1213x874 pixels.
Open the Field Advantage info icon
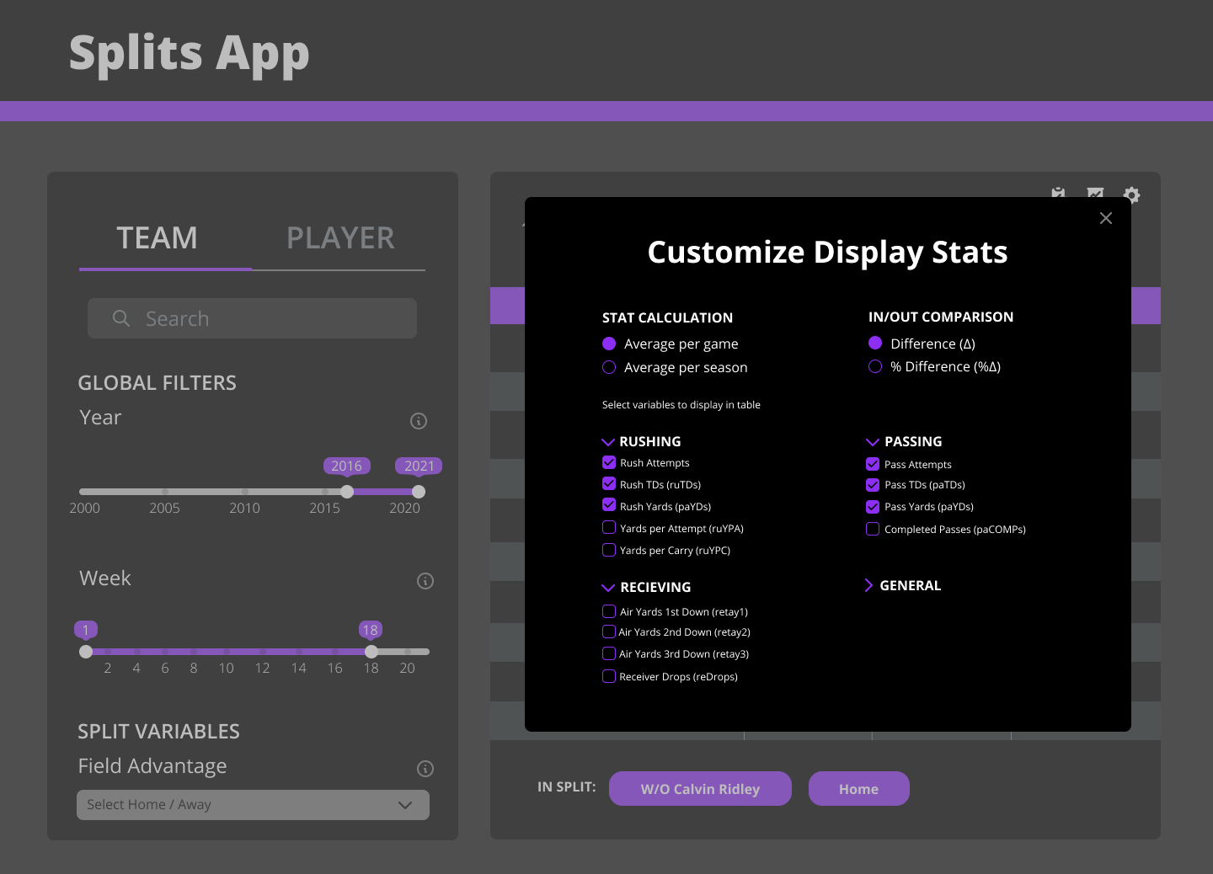(425, 769)
